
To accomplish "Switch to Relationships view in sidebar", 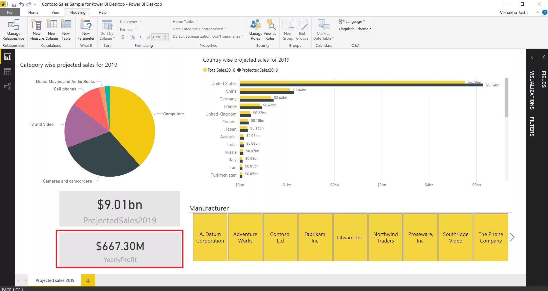I will point(8,86).
